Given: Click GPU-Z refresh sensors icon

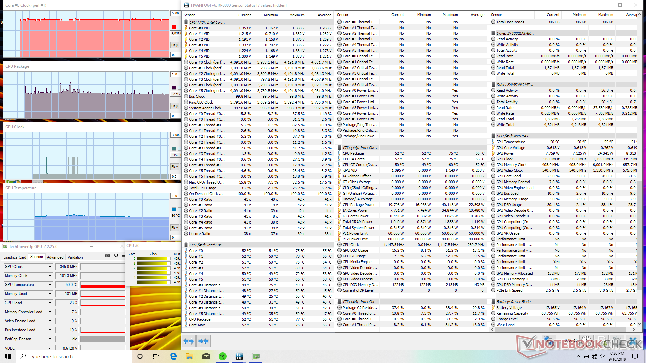Looking at the screenshot, I should coord(116,256).
